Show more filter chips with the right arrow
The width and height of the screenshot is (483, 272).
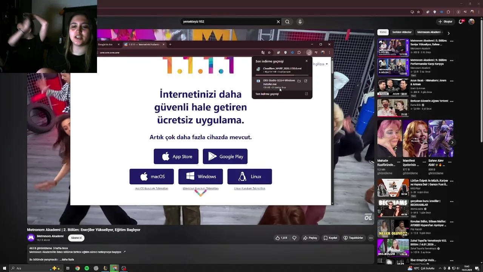448,33
